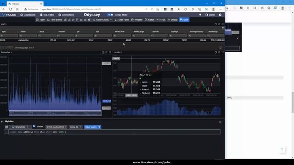Click the price column filter box

coord(46,36)
